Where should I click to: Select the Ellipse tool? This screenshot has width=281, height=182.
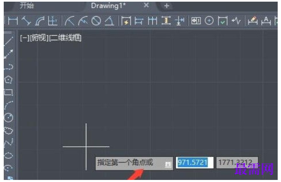pos(8,155)
